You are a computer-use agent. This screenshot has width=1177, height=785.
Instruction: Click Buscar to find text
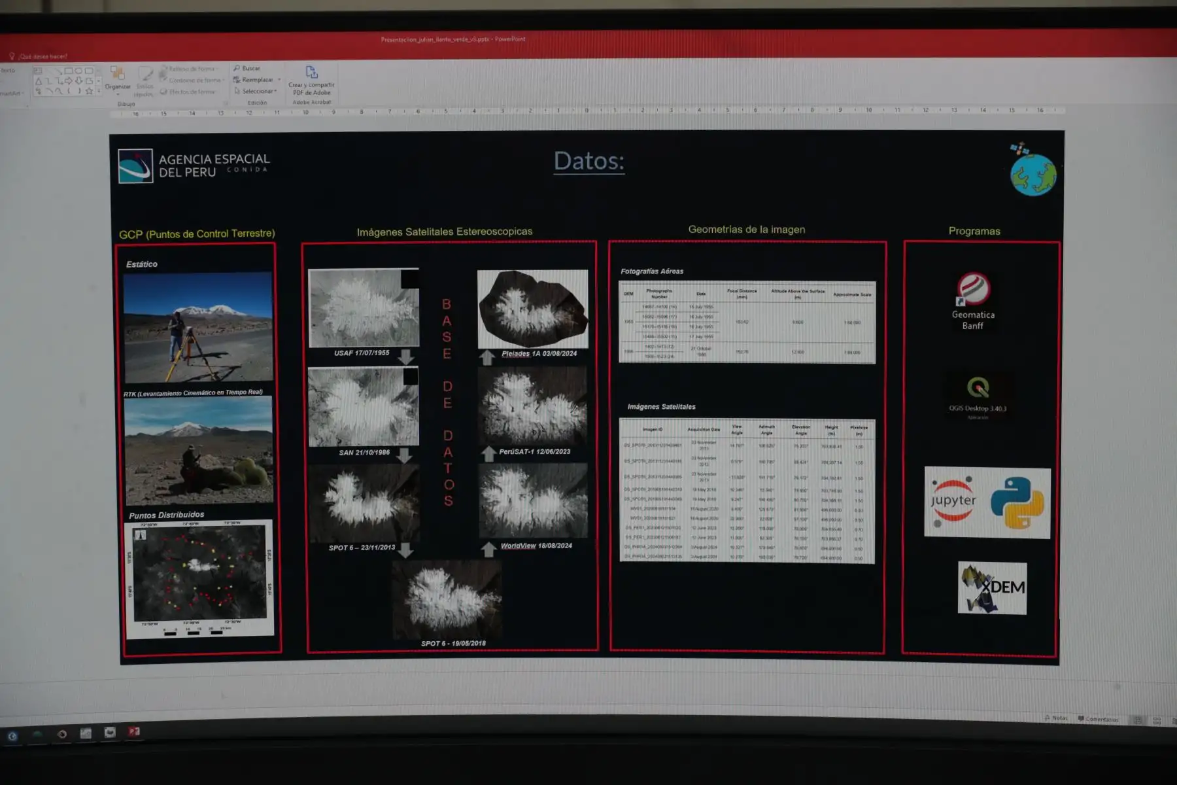[247, 68]
